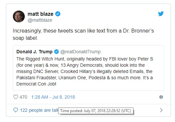Click the 470 likes count
Image resolution: width=175 pixels, height=122 pixels.
coord(23,97)
